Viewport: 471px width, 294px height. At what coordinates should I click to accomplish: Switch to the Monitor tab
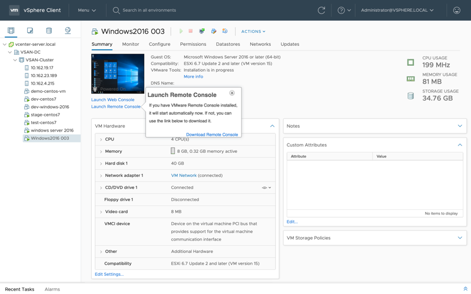(130, 44)
